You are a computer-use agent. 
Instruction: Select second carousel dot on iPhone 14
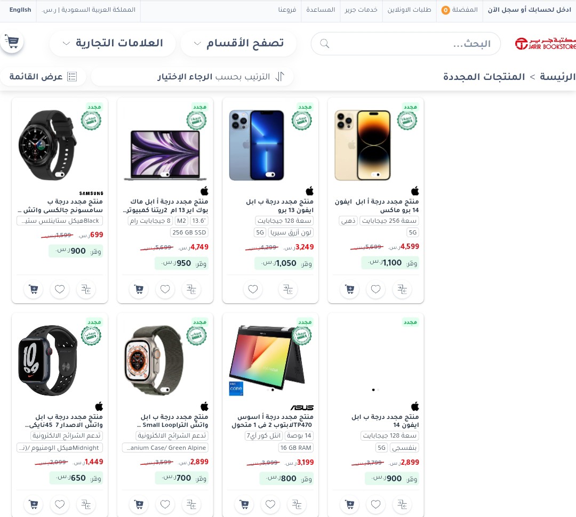click(378, 390)
